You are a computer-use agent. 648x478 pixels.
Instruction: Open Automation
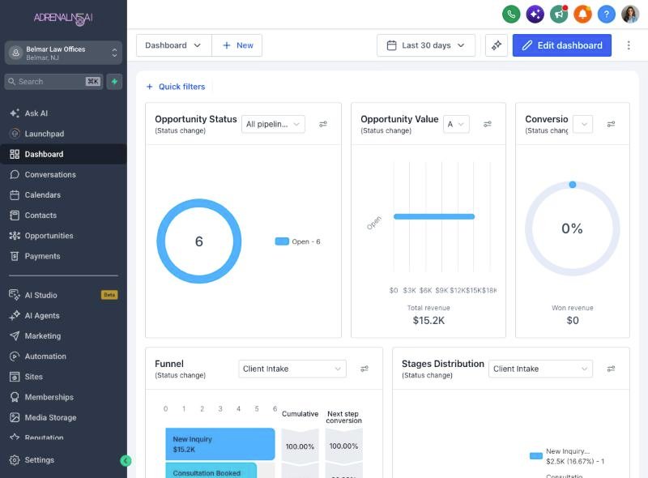click(63, 356)
